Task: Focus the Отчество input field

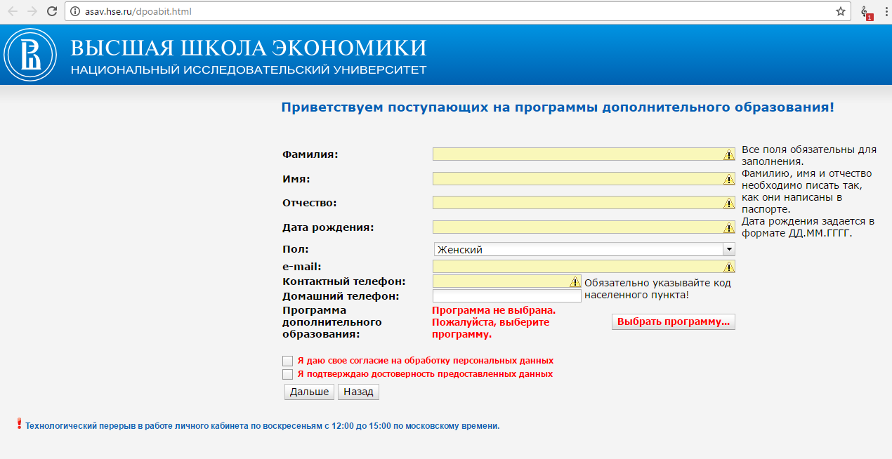Action: 584,203
